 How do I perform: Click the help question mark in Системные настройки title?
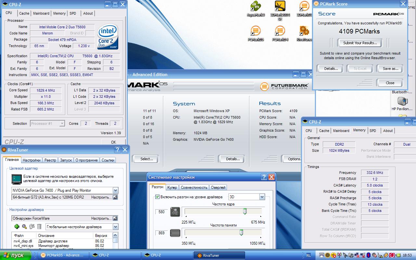coord(264,177)
